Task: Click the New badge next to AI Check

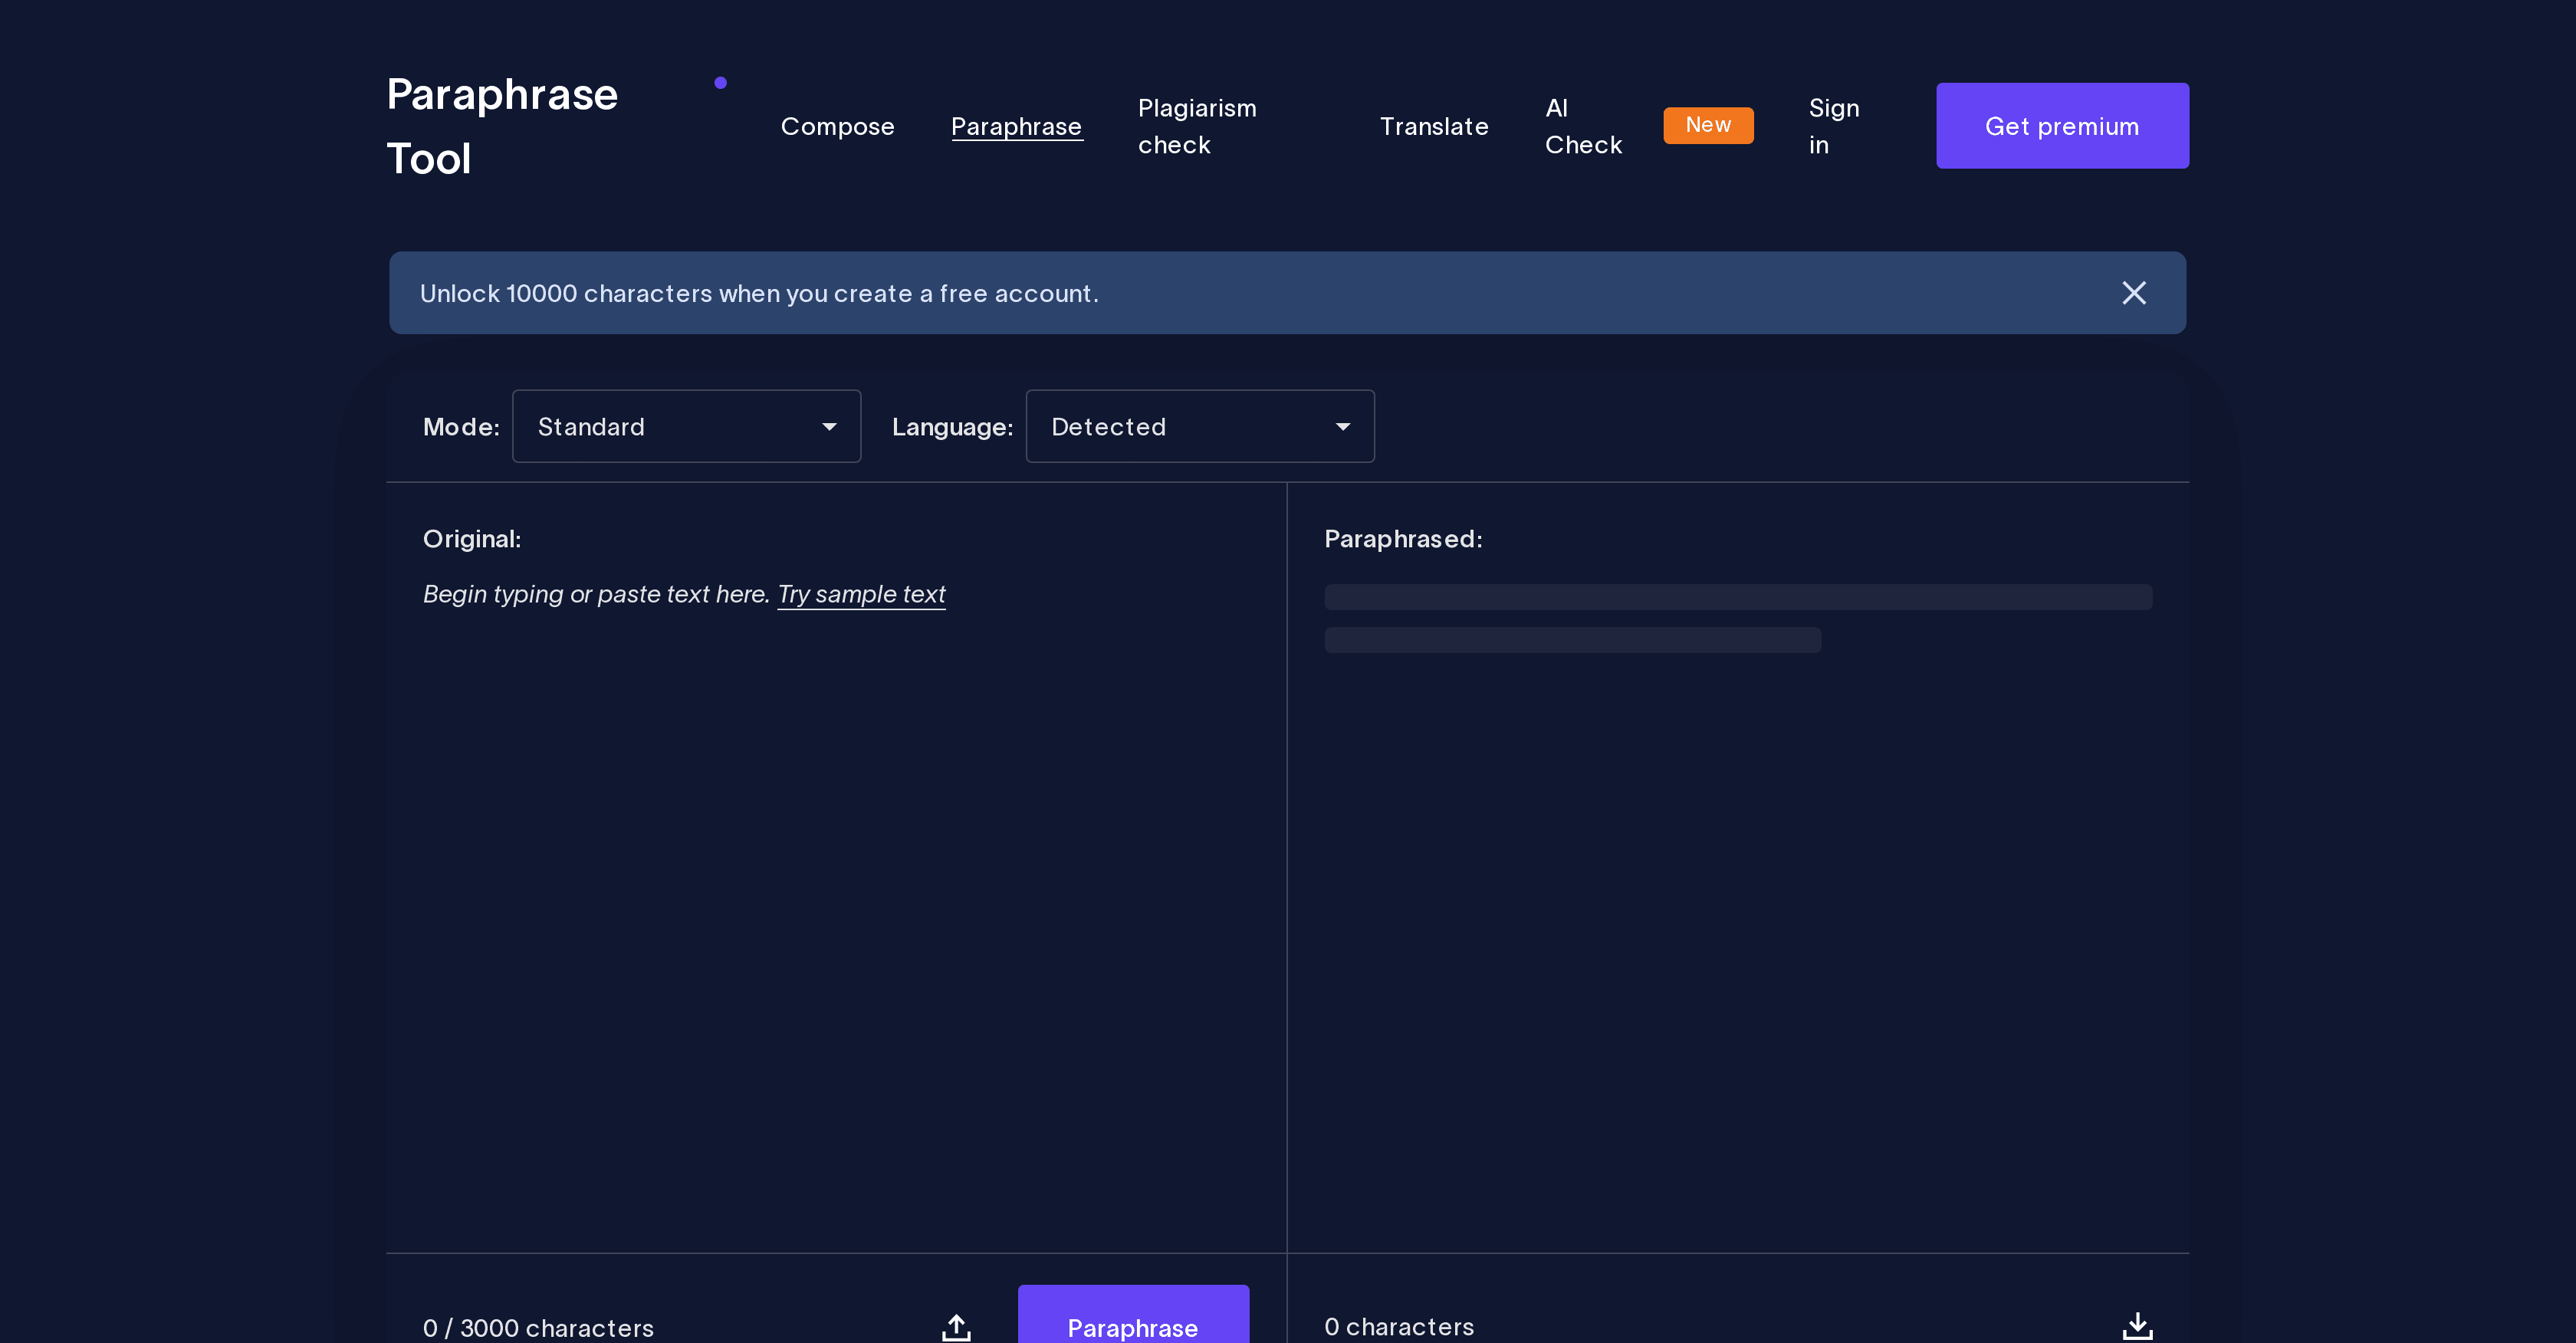Action: (1708, 125)
